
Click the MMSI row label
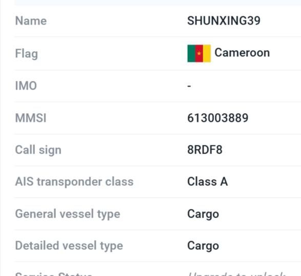(x=31, y=118)
